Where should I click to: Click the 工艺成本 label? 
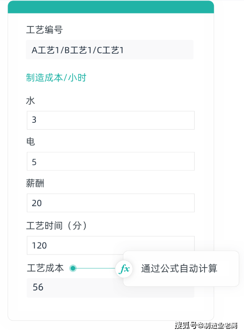[45, 268]
